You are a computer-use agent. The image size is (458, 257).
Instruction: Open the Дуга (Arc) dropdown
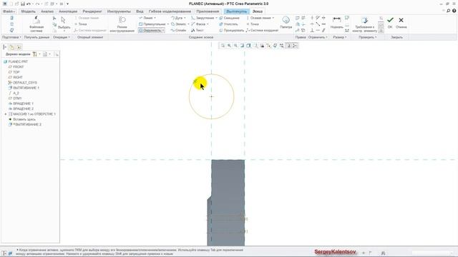(185, 18)
